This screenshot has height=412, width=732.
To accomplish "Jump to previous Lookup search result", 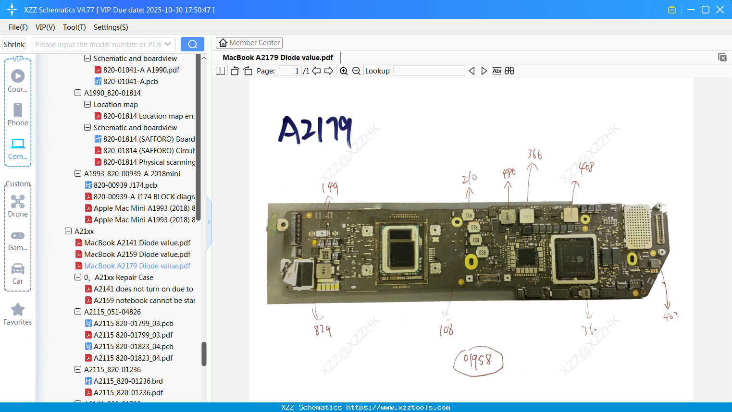I will (x=471, y=71).
